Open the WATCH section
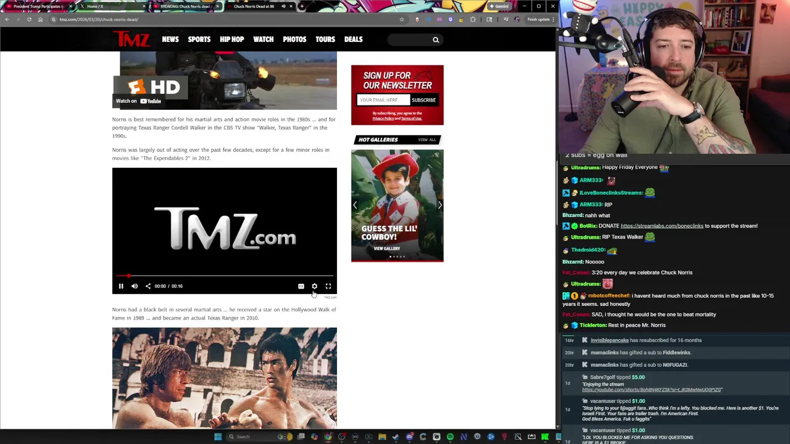This screenshot has height=444, width=790. pos(264,39)
